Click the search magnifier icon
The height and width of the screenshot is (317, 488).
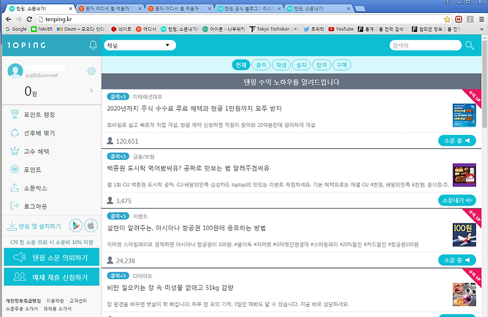tap(470, 45)
